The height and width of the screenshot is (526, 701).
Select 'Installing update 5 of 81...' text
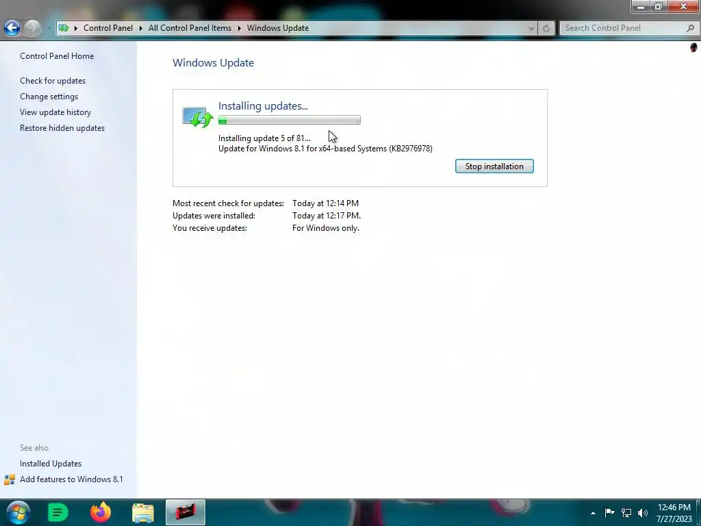click(264, 138)
